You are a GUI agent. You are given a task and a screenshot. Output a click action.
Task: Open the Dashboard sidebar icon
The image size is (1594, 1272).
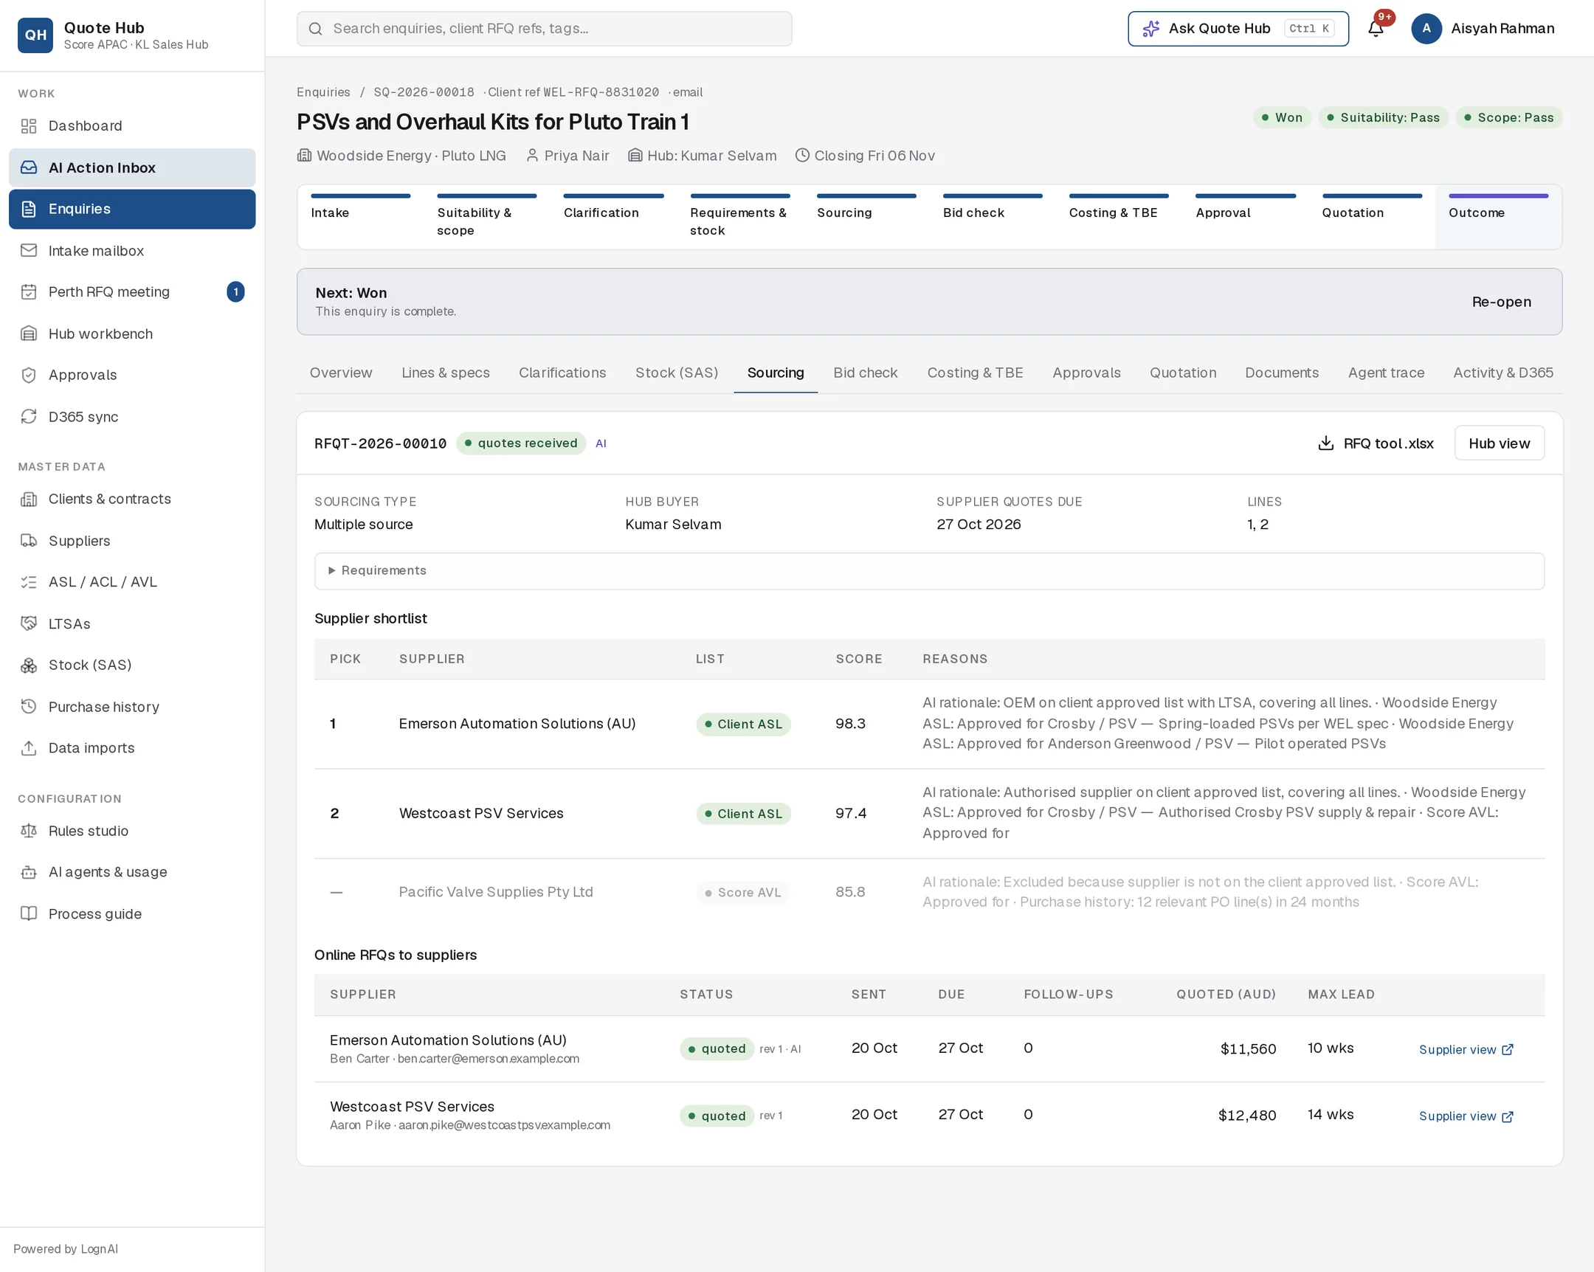[x=29, y=125]
